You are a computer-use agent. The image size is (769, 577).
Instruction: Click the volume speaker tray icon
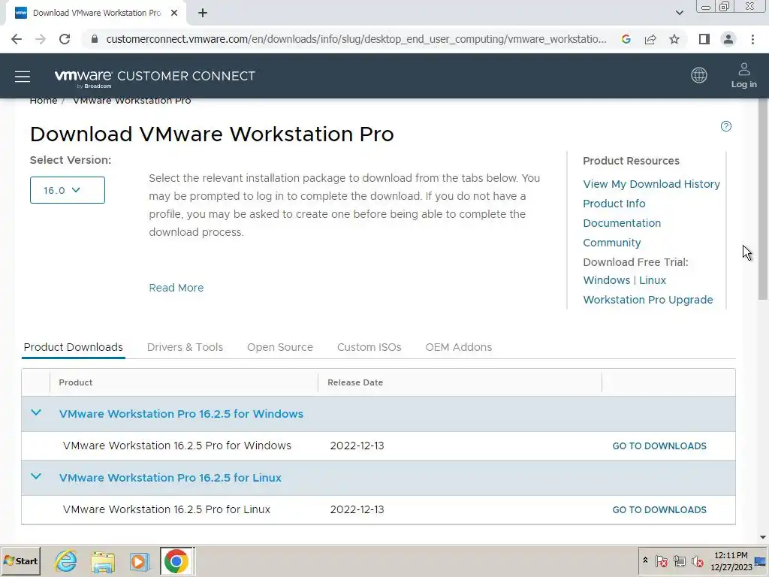697,560
